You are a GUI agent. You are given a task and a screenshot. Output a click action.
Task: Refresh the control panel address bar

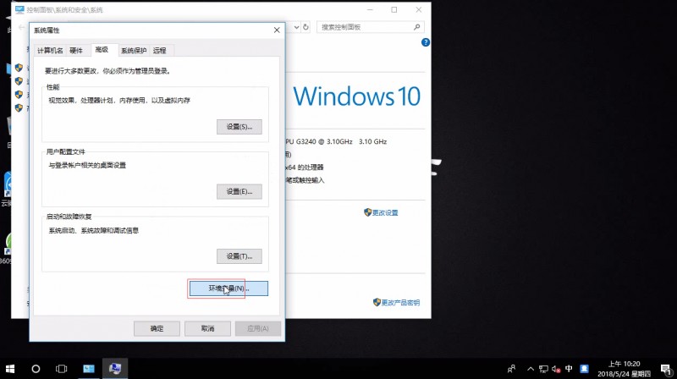(x=305, y=27)
